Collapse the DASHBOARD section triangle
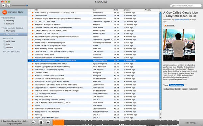Screen dimensions: 203x126 coord(2,18)
